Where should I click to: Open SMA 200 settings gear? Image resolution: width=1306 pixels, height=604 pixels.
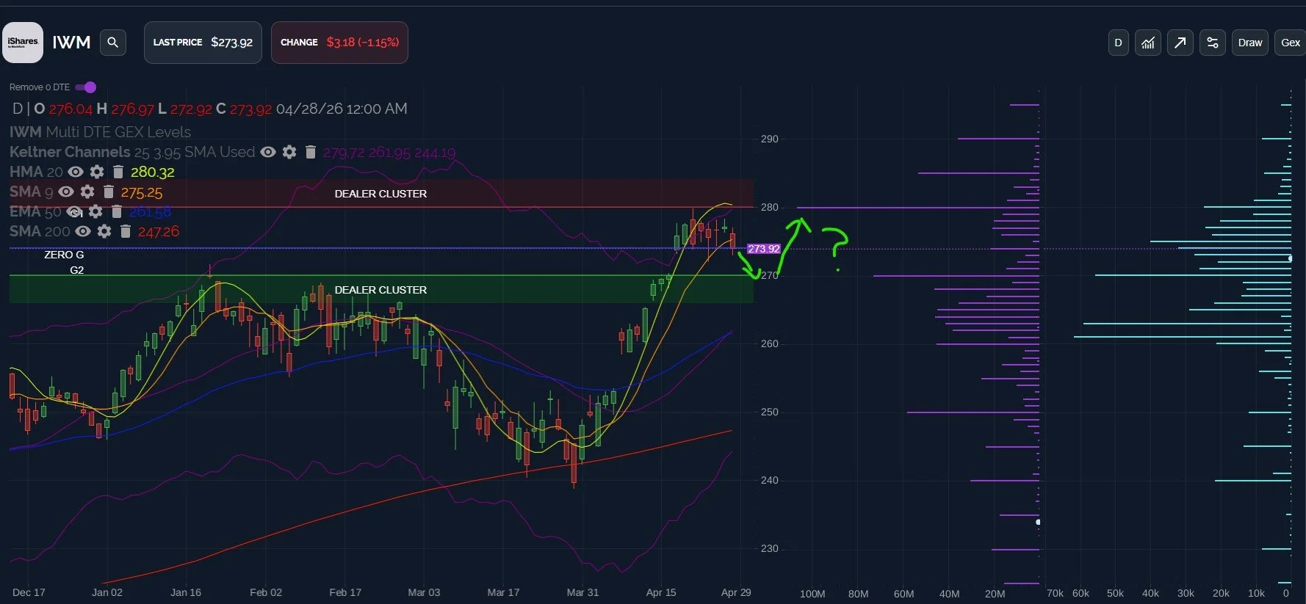point(104,231)
